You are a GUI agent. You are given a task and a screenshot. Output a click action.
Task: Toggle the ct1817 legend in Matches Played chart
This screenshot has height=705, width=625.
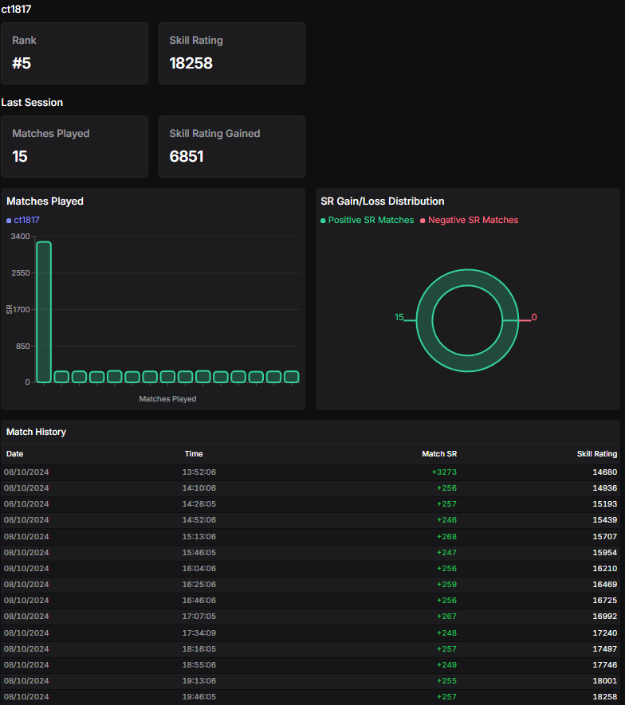click(23, 220)
